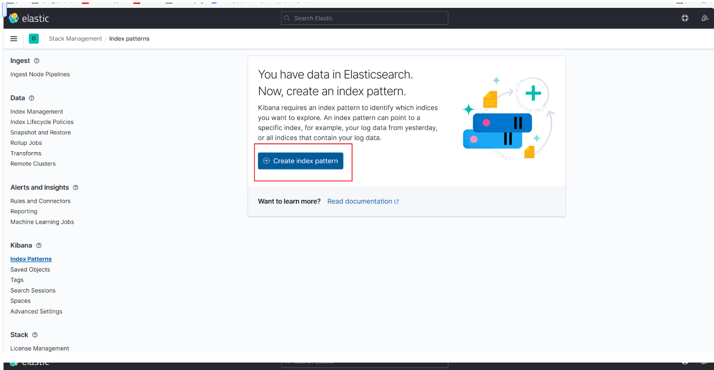The height and width of the screenshot is (370, 714).
Task: Click the external link icon after Read documentation
Action: [x=396, y=202]
